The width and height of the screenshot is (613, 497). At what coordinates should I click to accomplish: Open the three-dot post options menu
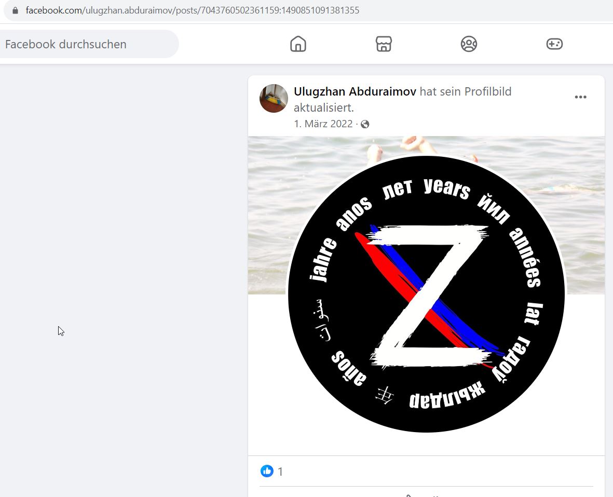pos(580,97)
